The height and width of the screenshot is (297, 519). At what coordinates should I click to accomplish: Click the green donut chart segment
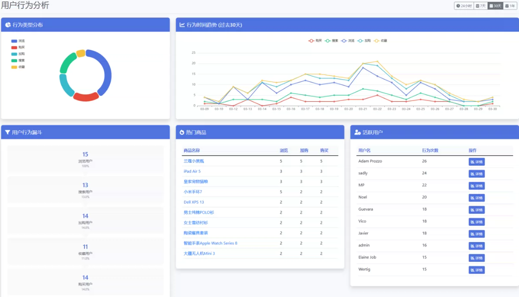(x=67, y=62)
